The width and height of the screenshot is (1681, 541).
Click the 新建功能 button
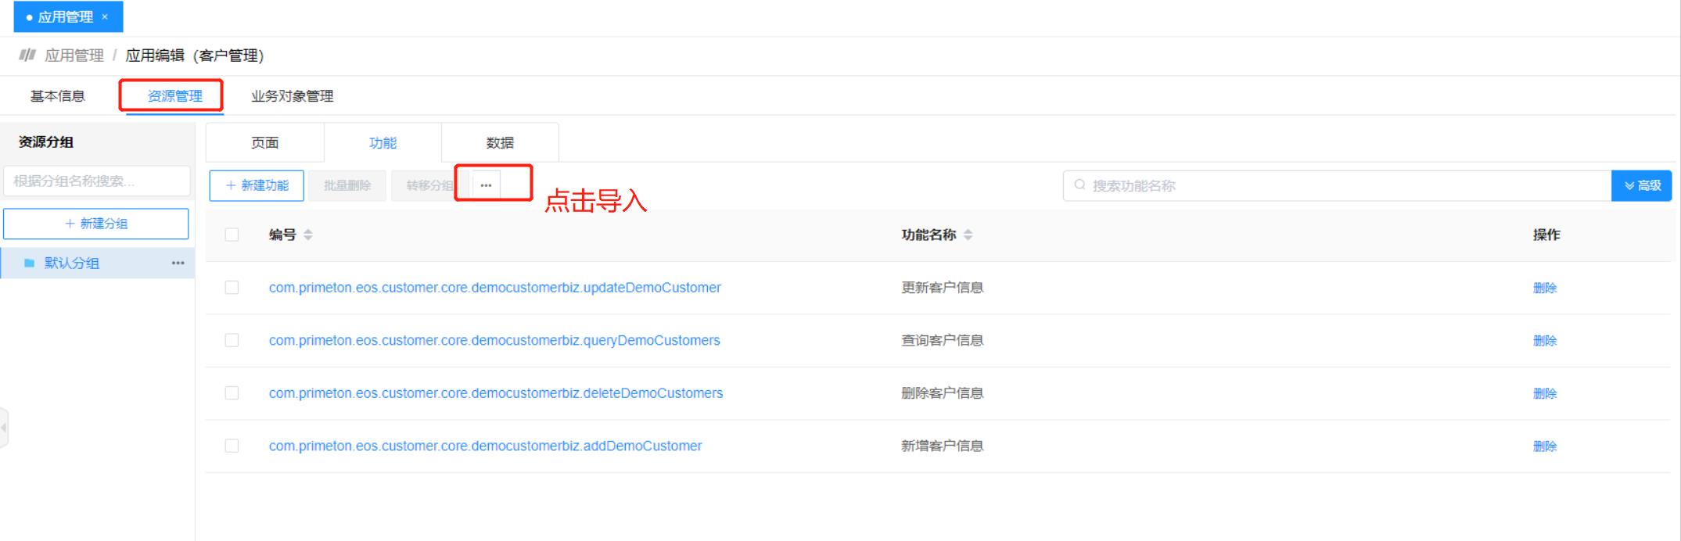pyautogui.click(x=257, y=185)
